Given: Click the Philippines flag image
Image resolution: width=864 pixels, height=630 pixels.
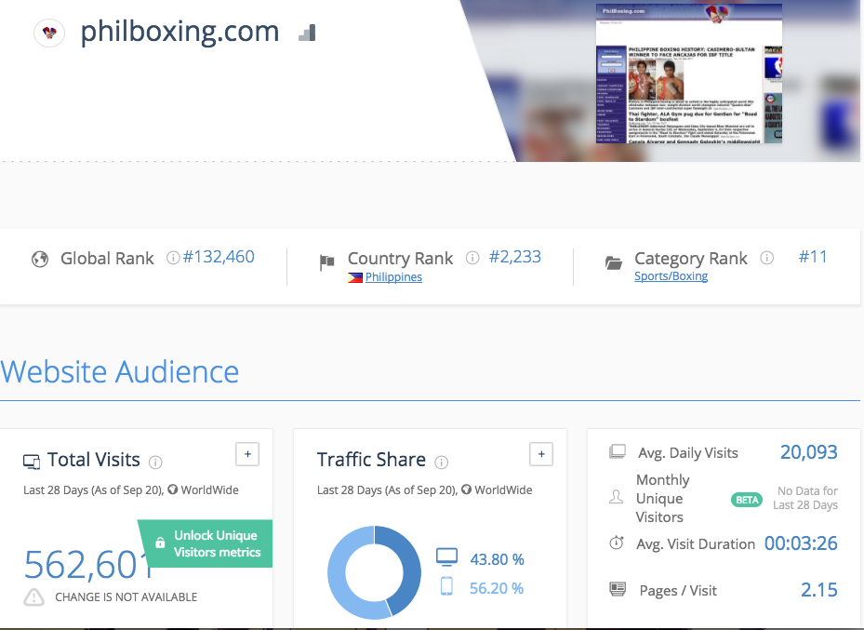Looking at the screenshot, I should pos(355,277).
